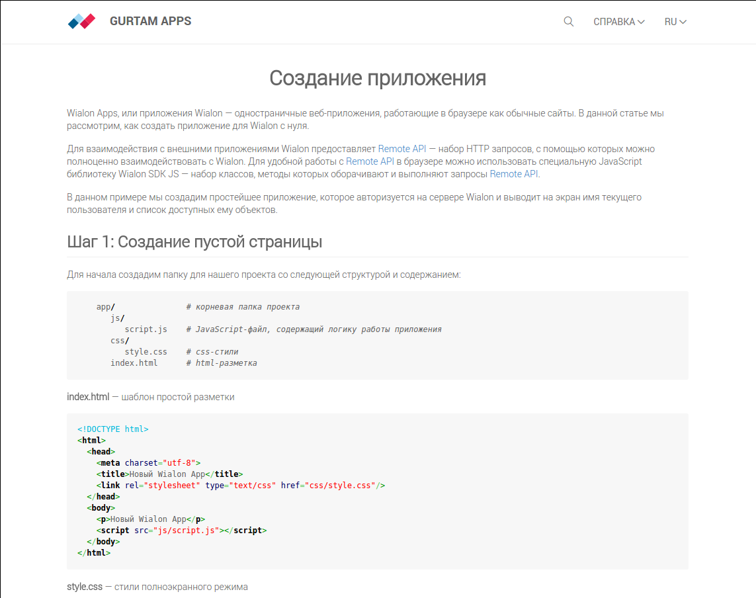Click the script.js line in folder structure
This screenshot has height=598, width=756.
pos(146,329)
